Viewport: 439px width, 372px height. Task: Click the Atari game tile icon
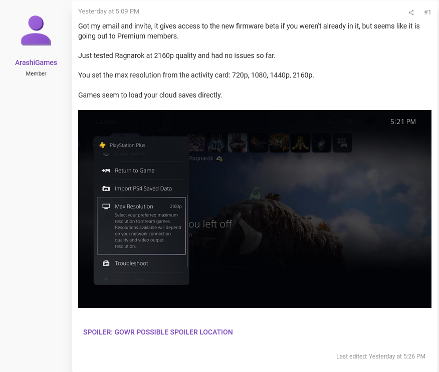[301, 143]
